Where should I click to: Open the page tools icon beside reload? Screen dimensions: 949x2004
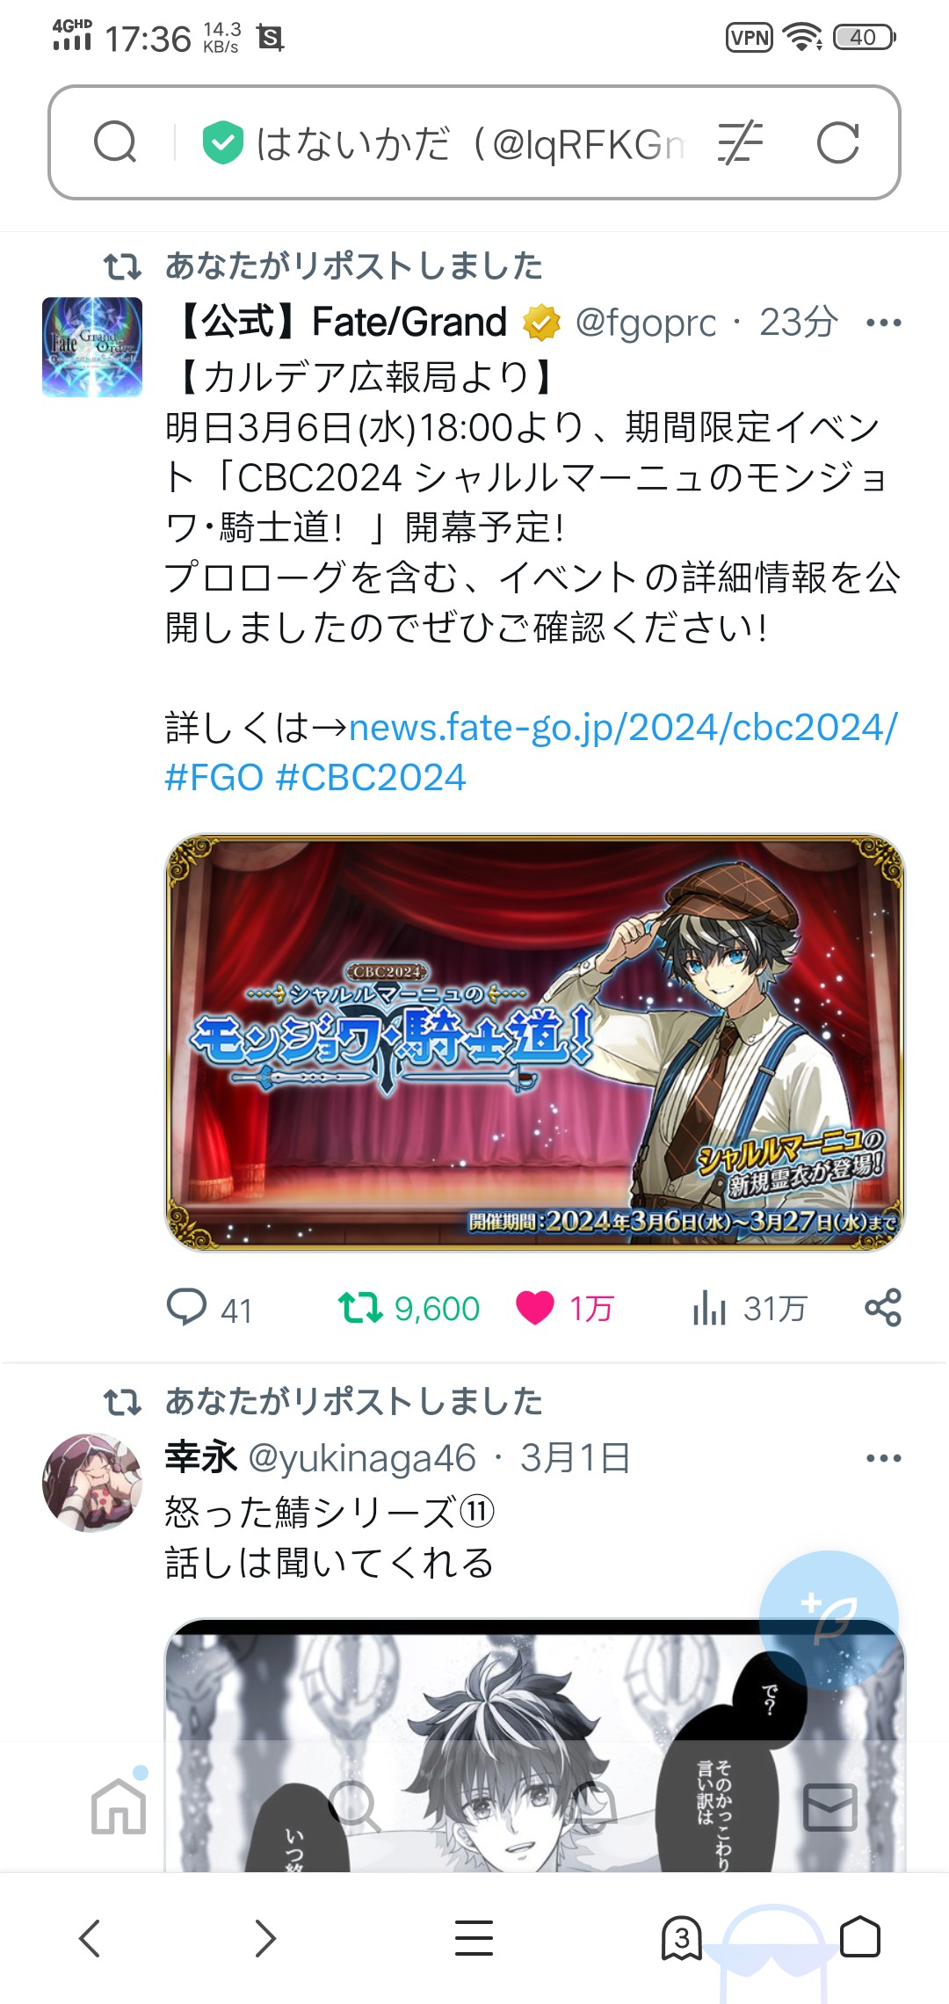click(x=740, y=143)
